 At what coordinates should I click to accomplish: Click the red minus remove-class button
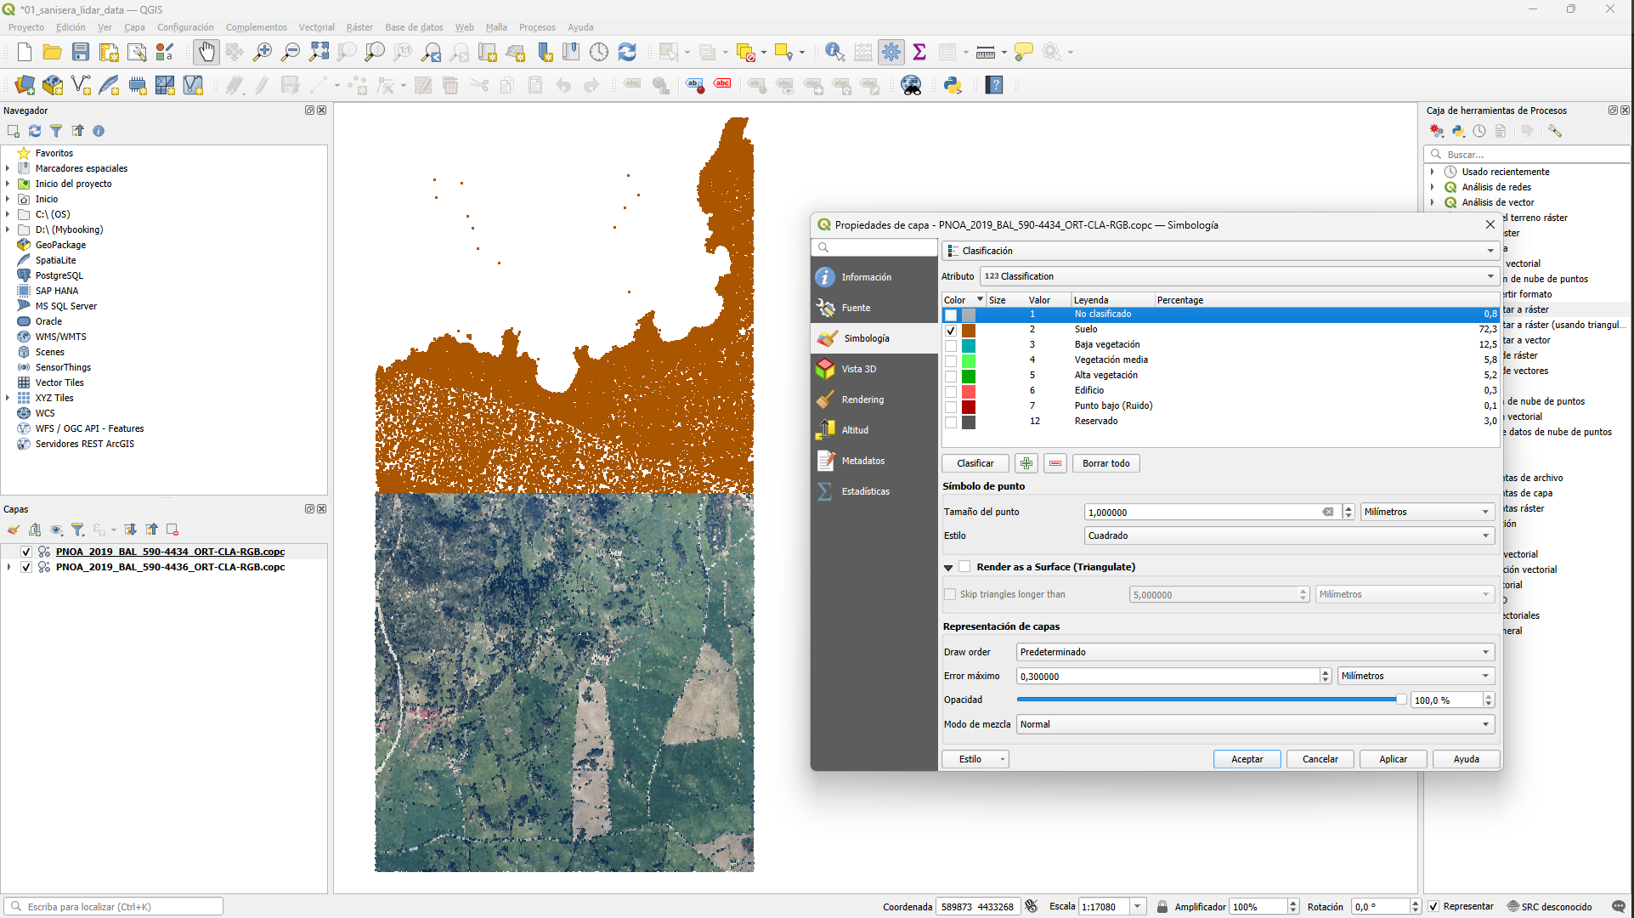(x=1055, y=463)
